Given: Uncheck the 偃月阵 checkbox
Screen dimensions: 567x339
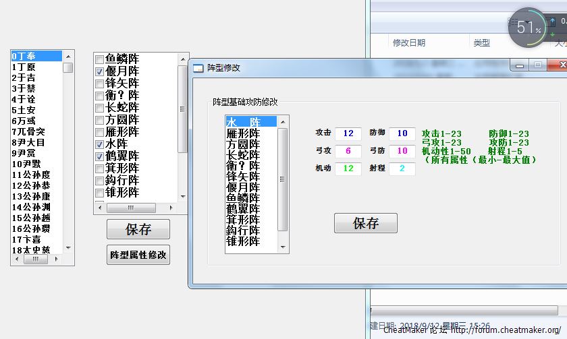Looking at the screenshot, I should click(100, 71).
